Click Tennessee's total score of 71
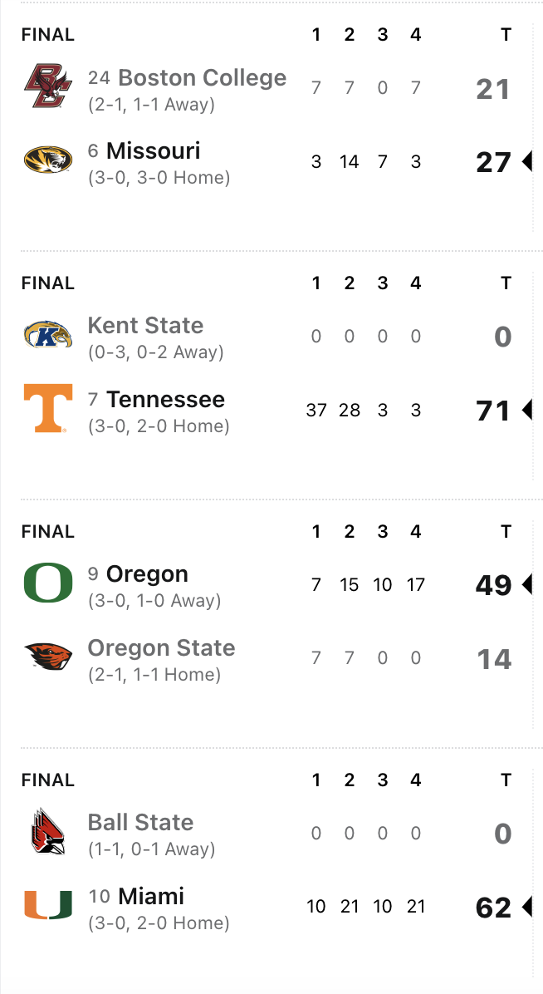 coord(492,411)
